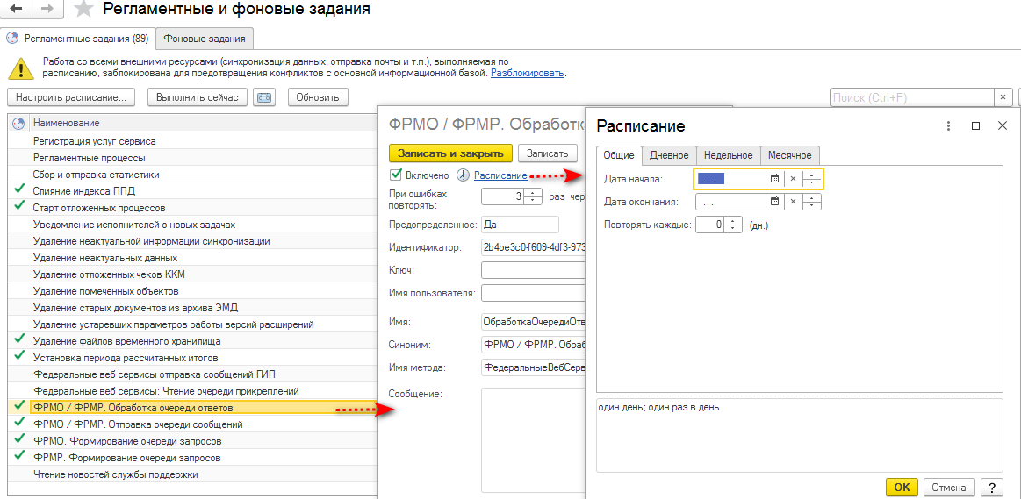The width and height of the screenshot is (1021, 499).
Task: Click Записать и закрыть button
Action: [450, 153]
